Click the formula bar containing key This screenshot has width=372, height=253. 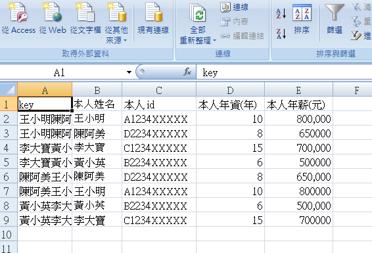284,72
